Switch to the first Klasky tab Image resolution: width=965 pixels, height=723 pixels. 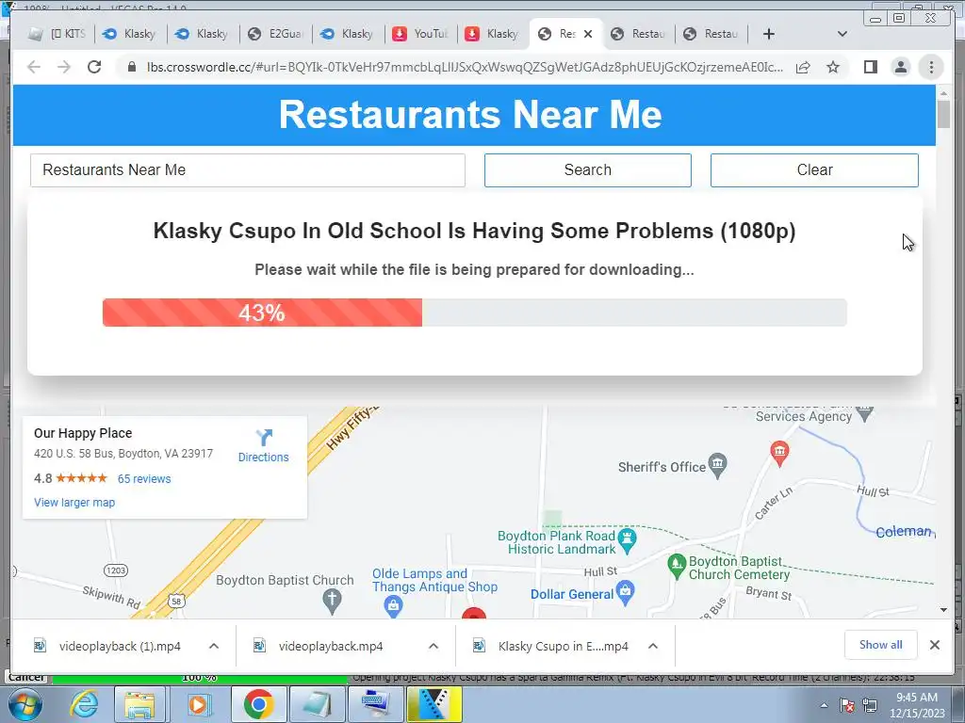(x=131, y=34)
